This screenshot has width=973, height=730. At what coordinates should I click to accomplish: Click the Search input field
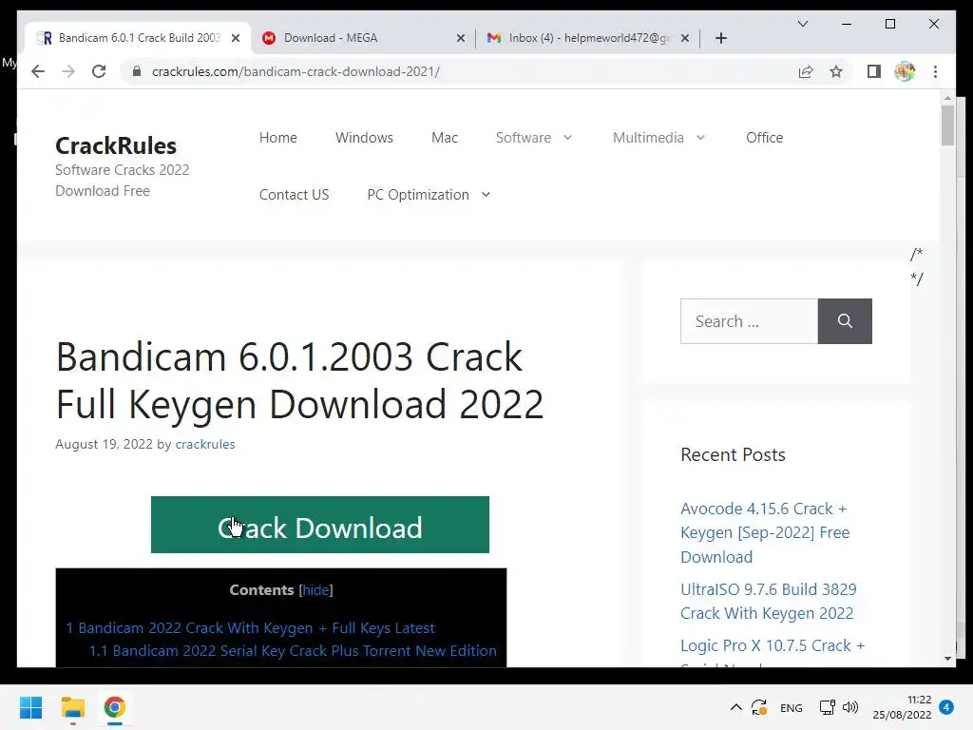[749, 321]
